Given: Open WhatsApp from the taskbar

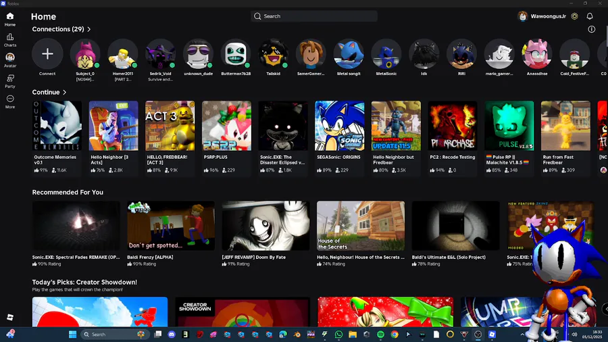Looking at the screenshot, I should (338, 335).
